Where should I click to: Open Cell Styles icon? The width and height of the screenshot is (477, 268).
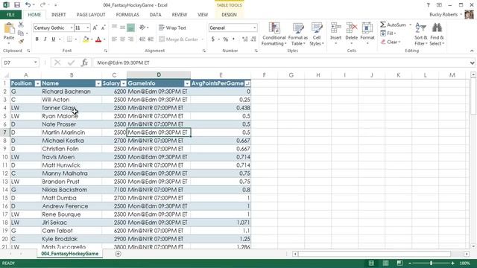click(x=317, y=28)
